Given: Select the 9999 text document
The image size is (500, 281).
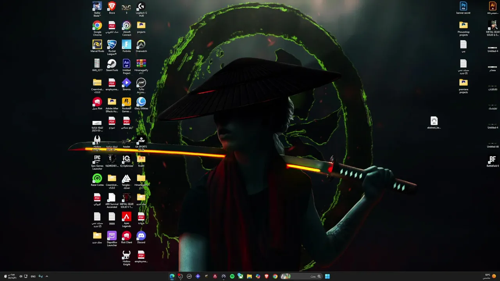Looking at the screenshot, I should click(112, 218).
